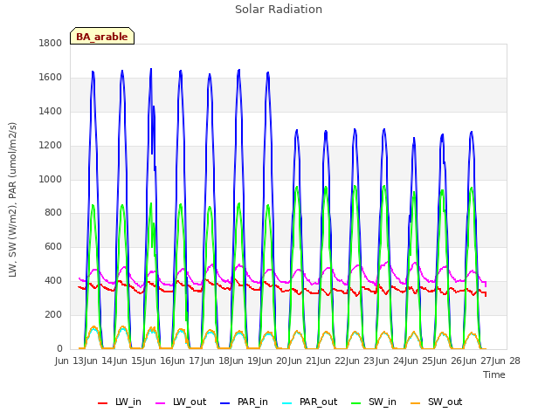Click the BA_arable site label box
The image size is (559, 419).
(x=102, y=36)
